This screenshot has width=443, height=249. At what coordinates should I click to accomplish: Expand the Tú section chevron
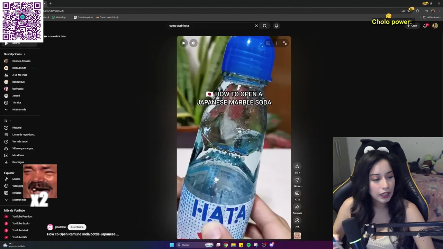[10, 121]
